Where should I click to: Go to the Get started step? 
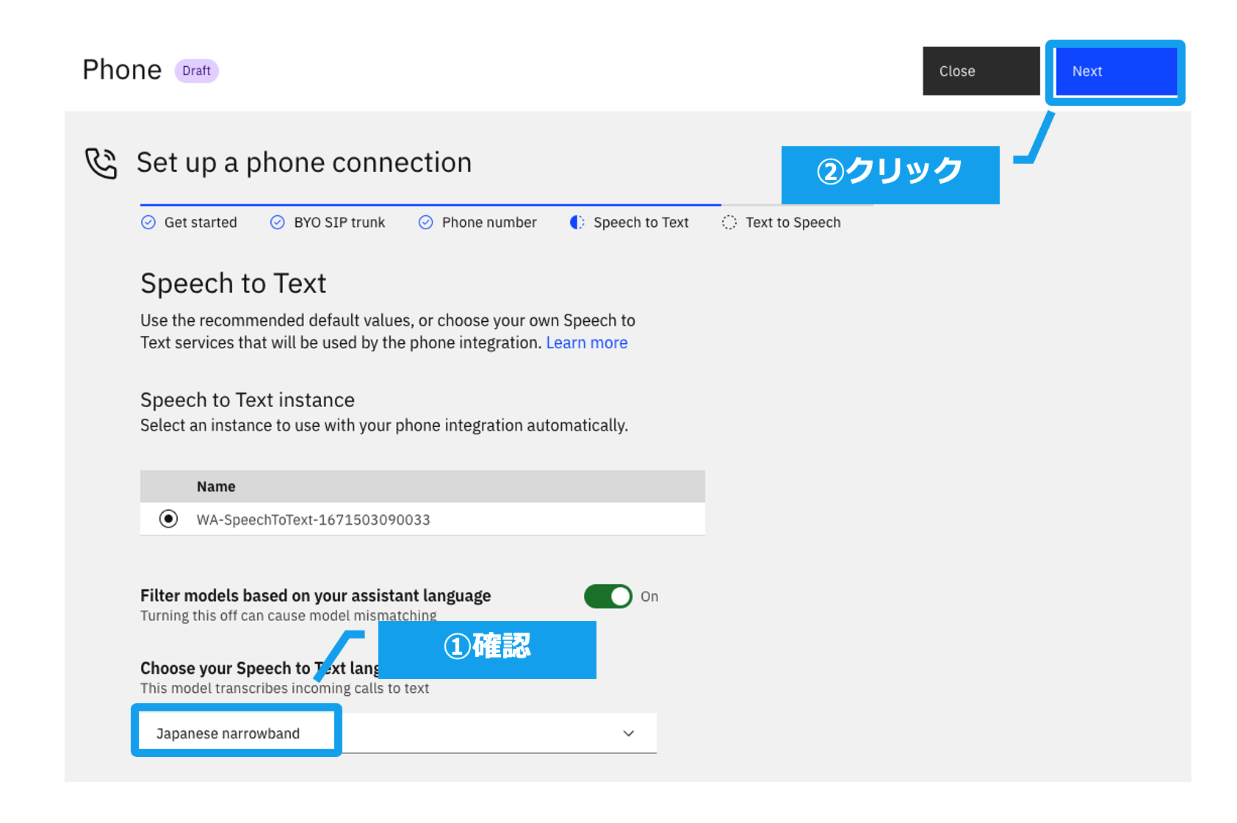click(189, 223)
